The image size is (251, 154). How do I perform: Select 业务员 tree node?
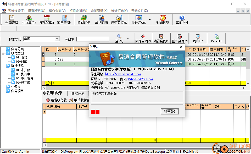coord(16,87)
